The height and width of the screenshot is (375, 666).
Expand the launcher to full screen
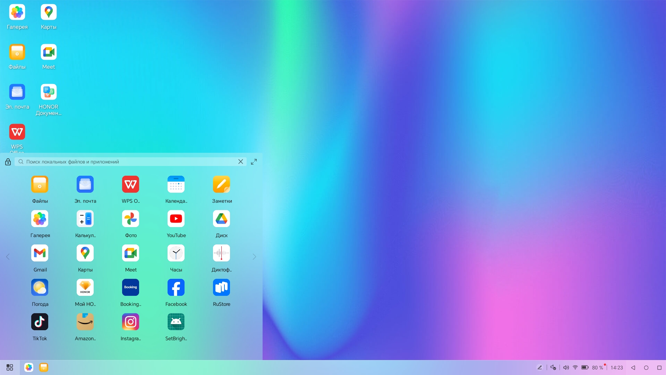pyautogui.click(x=254, y=162)
